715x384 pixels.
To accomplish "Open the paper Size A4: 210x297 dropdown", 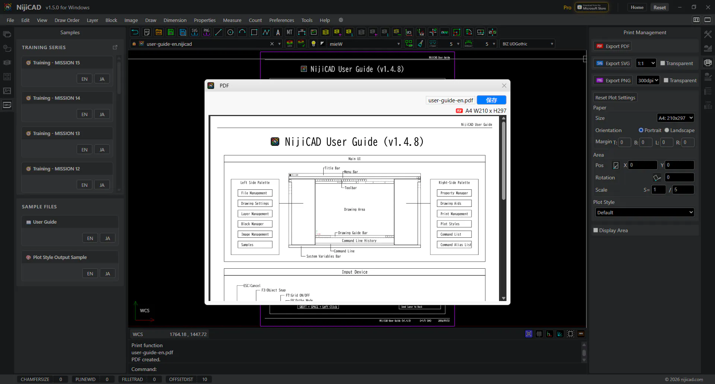I will (x=676, y=118).
